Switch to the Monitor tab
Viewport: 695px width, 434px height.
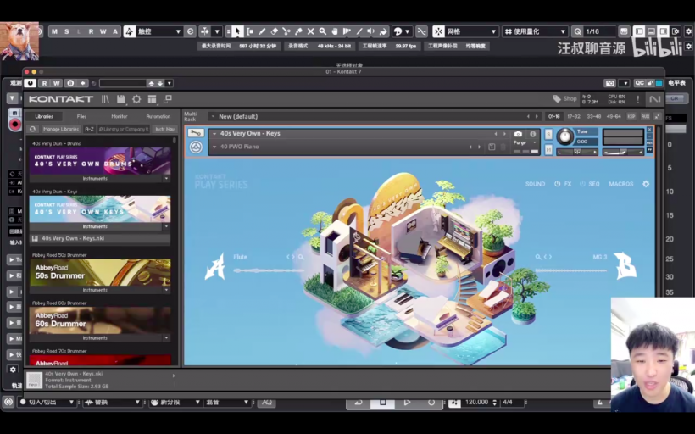click(x=120, y=117)
